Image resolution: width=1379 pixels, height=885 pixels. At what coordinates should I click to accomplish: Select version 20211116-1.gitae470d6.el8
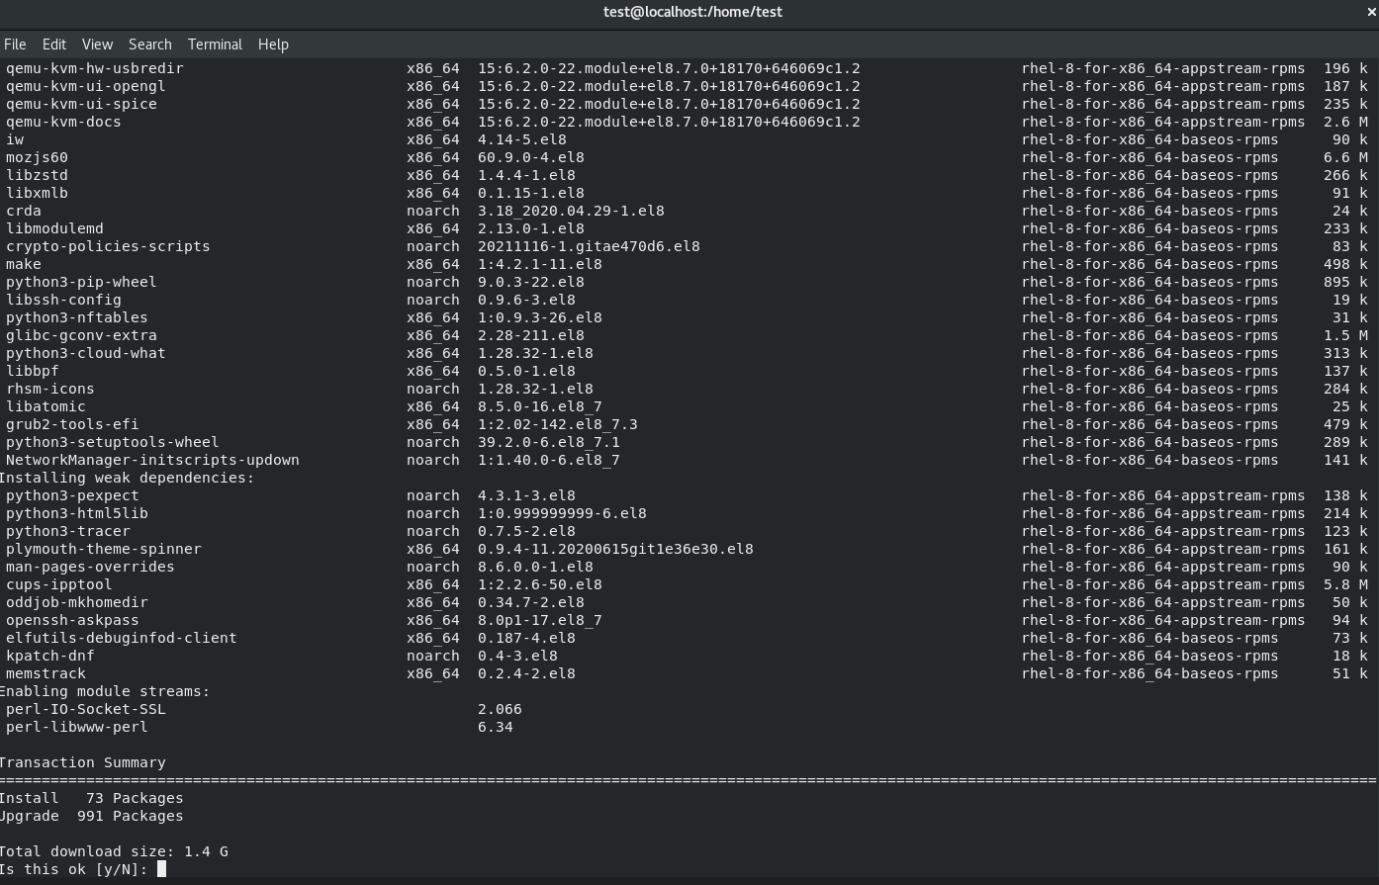tap(589, 246)
